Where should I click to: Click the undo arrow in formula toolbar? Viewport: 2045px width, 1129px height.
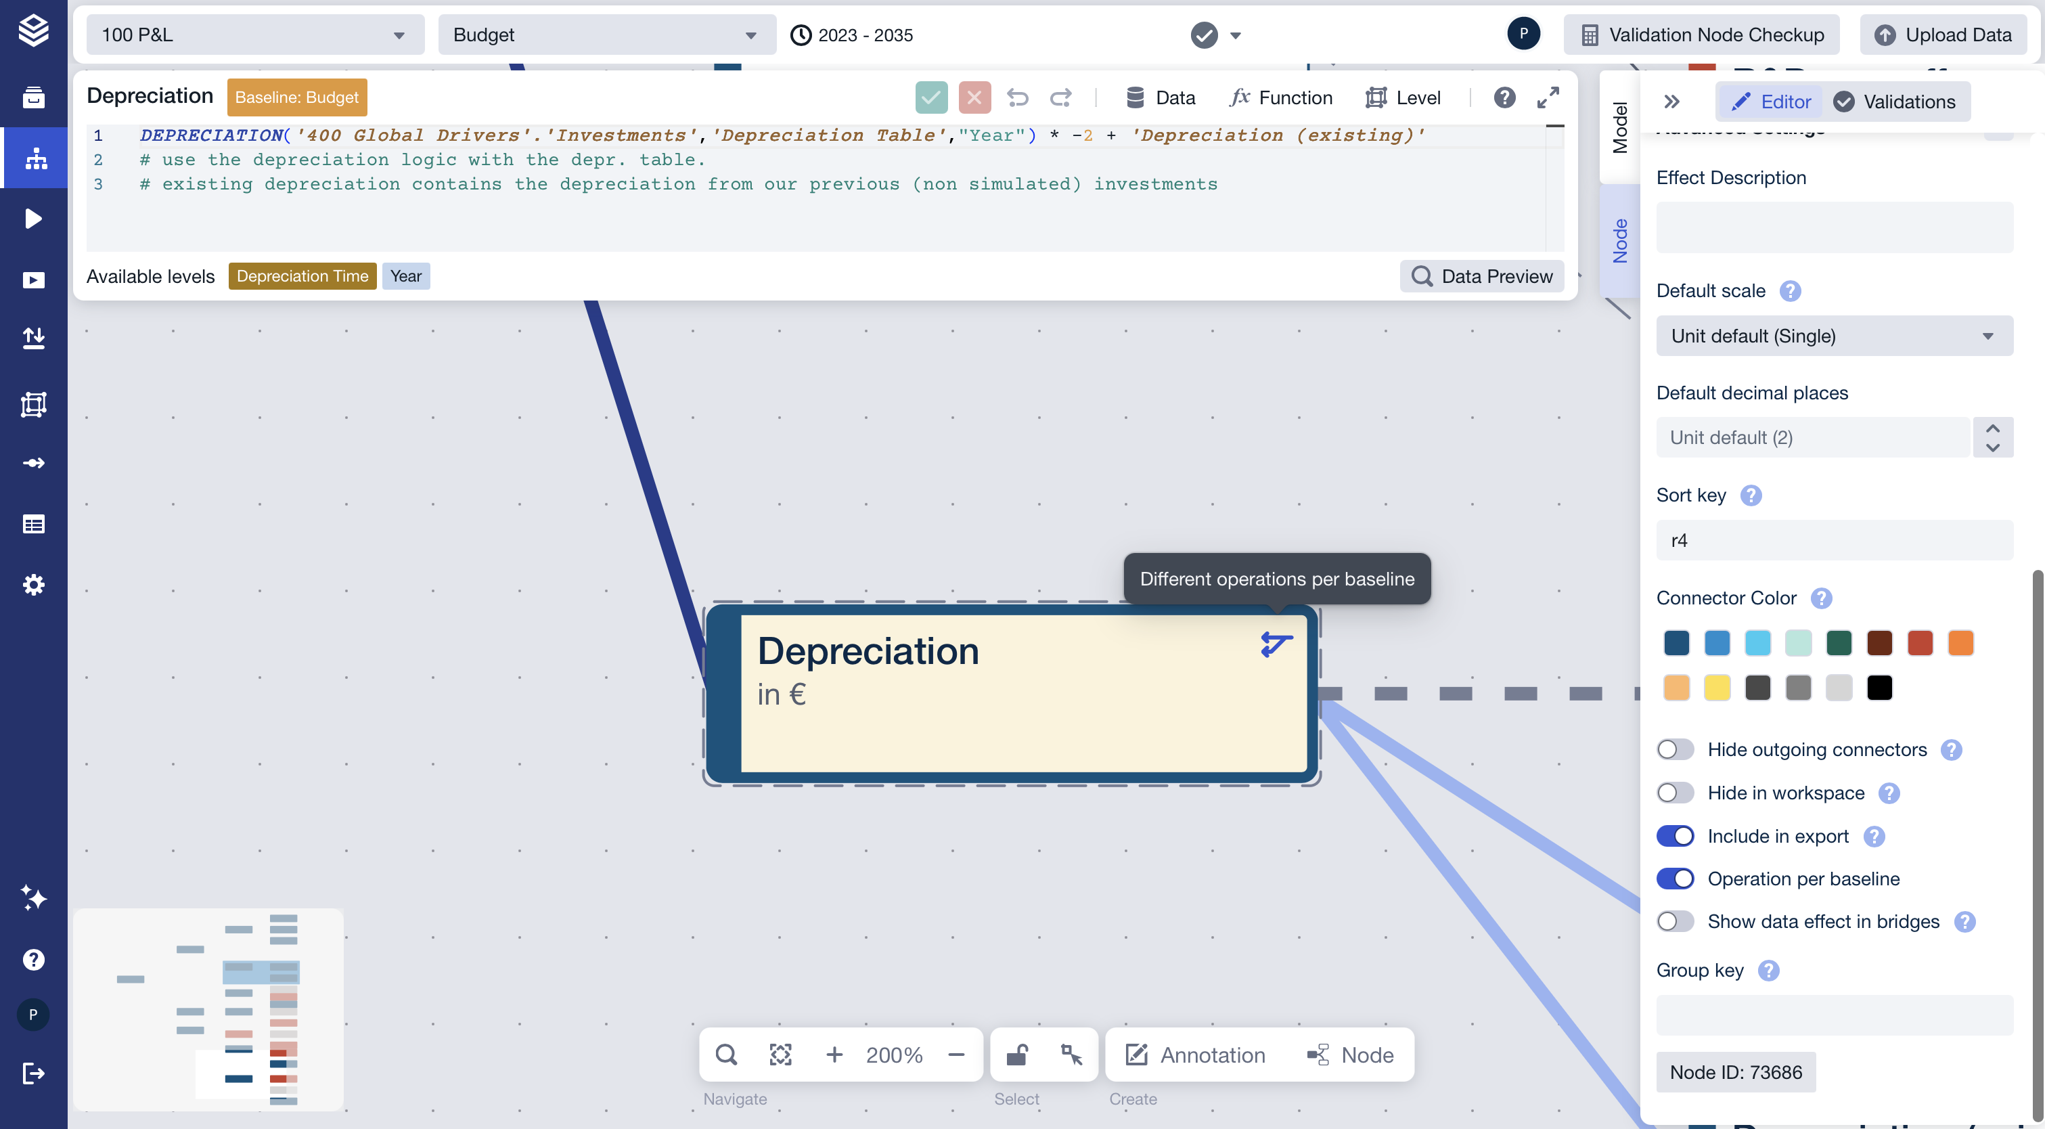click(1017, 97)
